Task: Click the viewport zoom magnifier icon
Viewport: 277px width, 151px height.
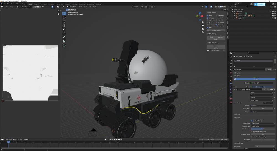Action: [203, 22]
